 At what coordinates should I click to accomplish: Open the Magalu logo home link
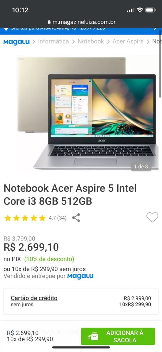point(17,42)
